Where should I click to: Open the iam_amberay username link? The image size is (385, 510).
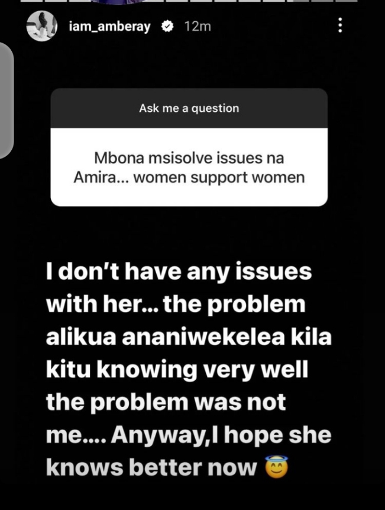[x=110, y=27]
